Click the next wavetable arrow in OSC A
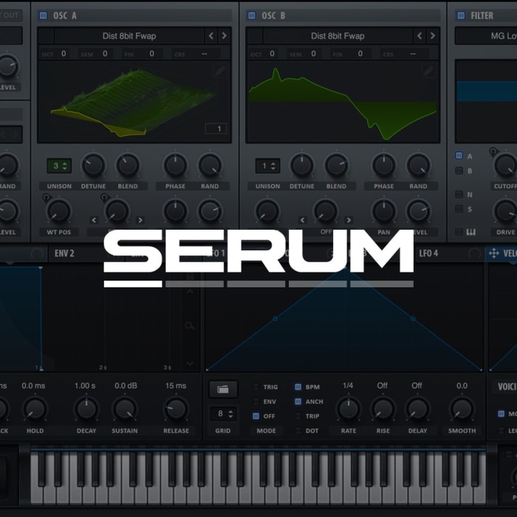This screenshot has height=517, width=517. coord(224,35)
